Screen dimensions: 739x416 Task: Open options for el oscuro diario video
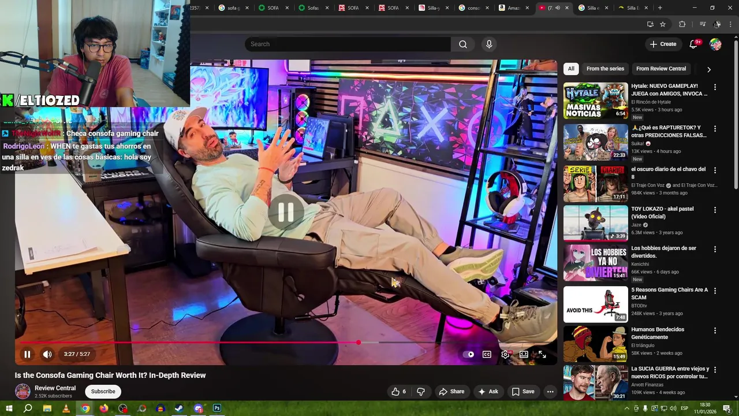coord(715,170)
